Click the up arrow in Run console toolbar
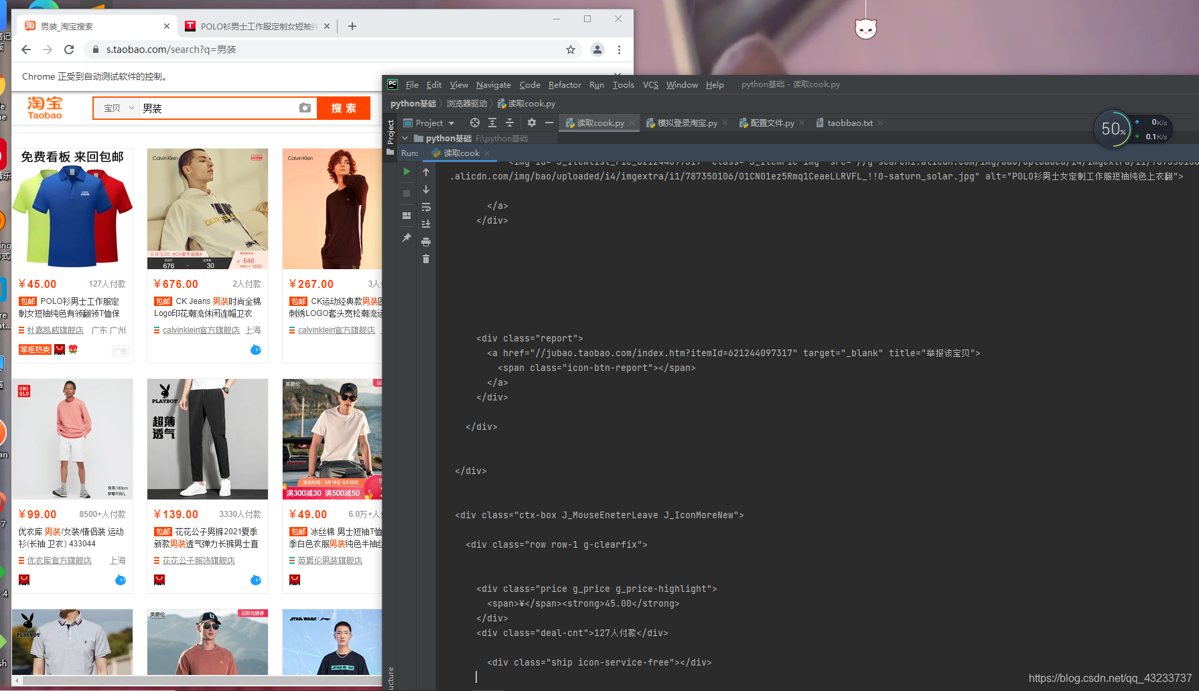The height and width of the screenshot is (691, 1199). coord(426,172)
